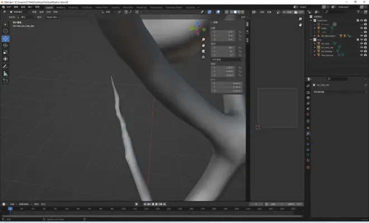Jump to timeline start button
369x223 pixels.
[x=145, y=204]
